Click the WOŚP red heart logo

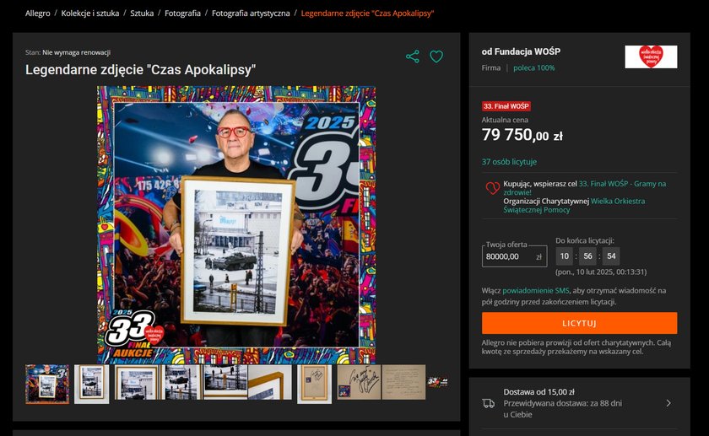[651, 57]
